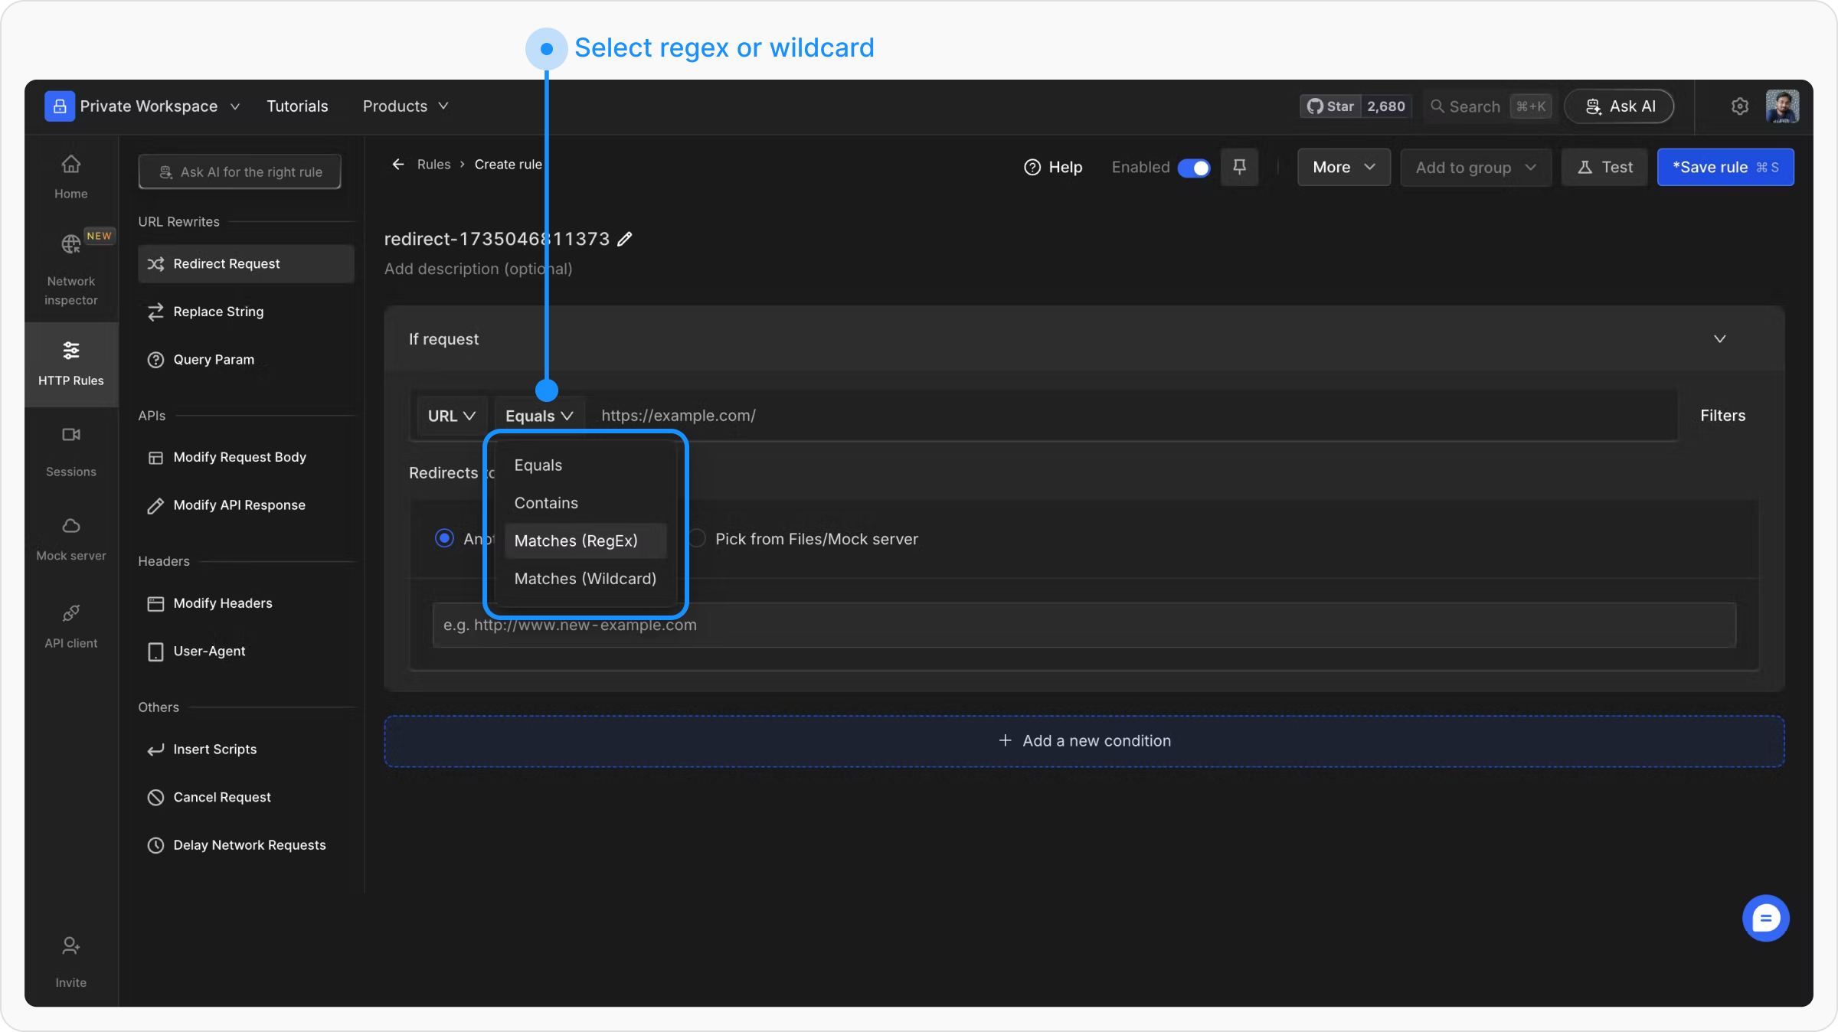Click the back arrow beside Rules
Image resolution: width=1838 pixels, height=1032 pixels.
click(397, 165)
